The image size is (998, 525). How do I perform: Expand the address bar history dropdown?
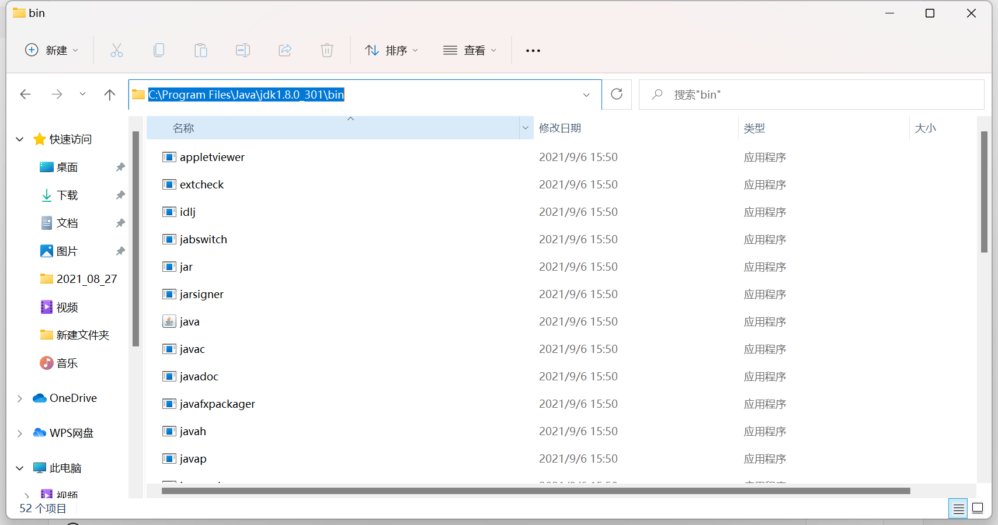click(x=586, y=94)
